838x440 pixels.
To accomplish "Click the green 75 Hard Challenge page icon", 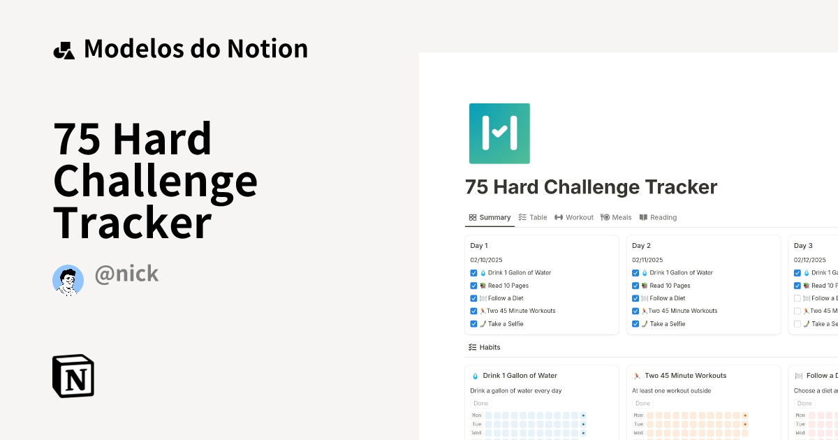I will [x=499, y=133].
